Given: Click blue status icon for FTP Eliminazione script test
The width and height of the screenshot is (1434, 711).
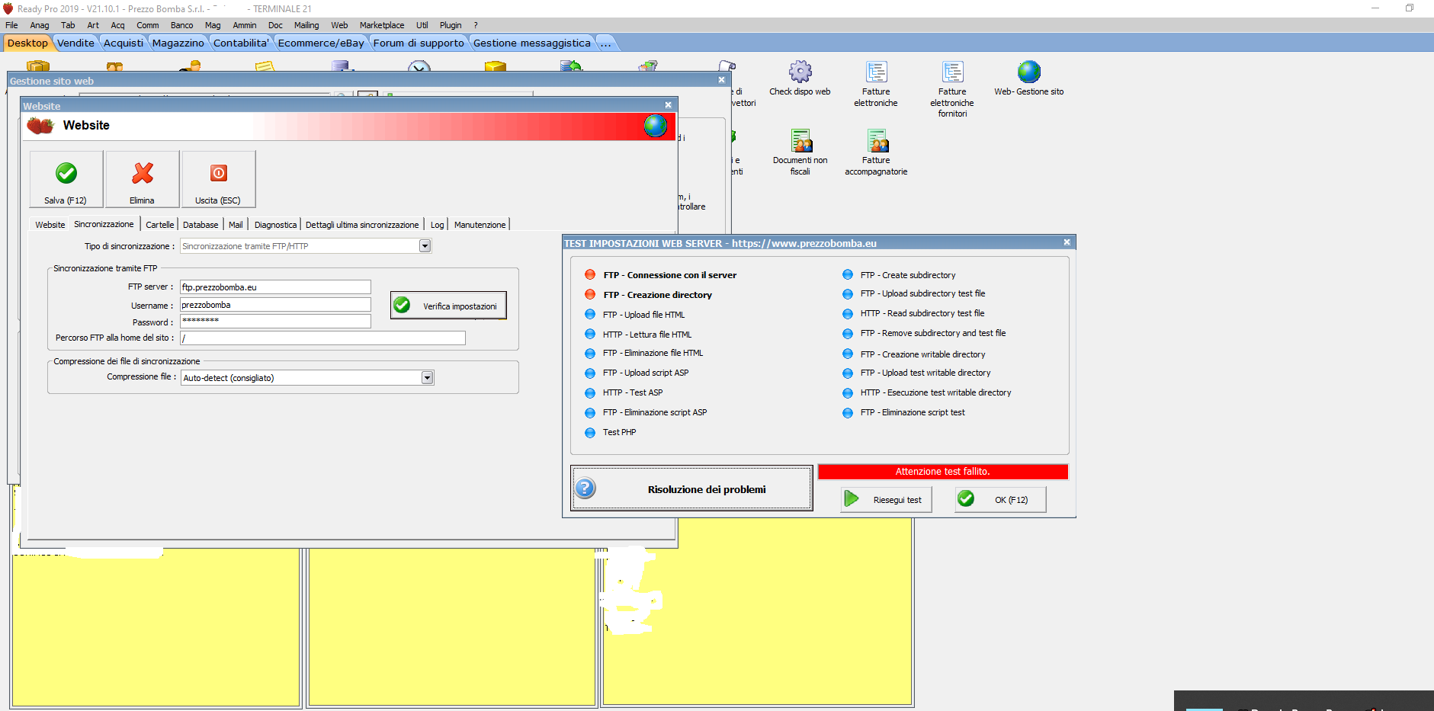Looking at the screenshot, I should pyautogui.click(x=848, y=413).
